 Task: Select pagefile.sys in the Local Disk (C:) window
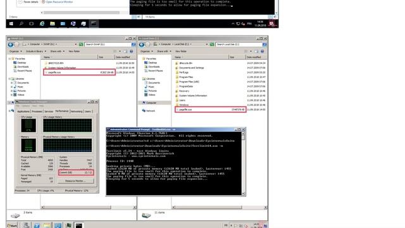pyautogui.click(x=210, y=110)
